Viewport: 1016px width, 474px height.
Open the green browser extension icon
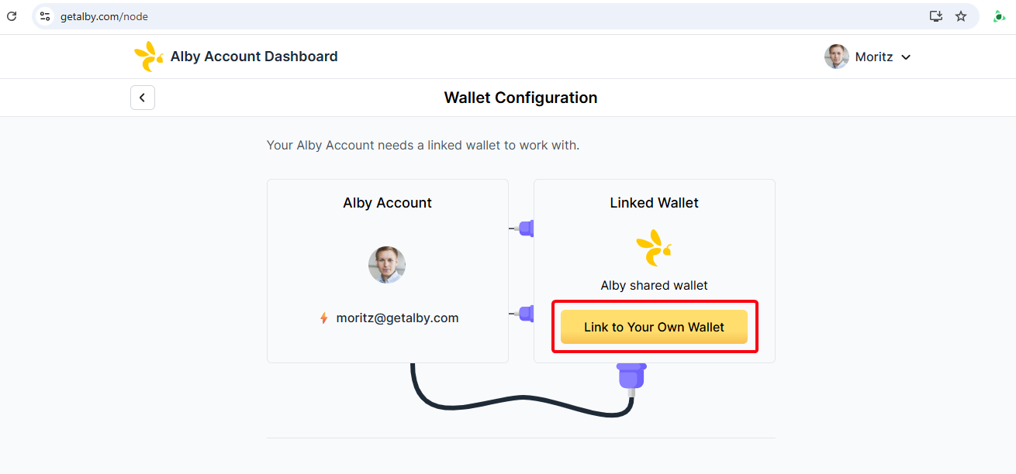999,16
